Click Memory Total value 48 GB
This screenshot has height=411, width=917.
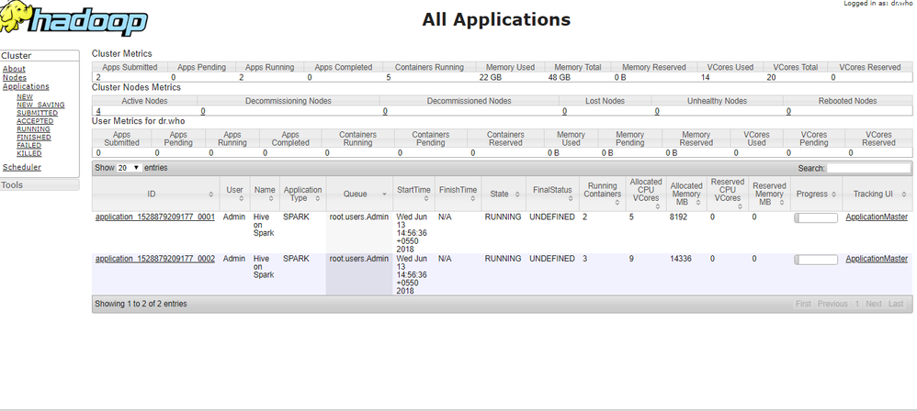pyautogui.click(x=559, y=77)
